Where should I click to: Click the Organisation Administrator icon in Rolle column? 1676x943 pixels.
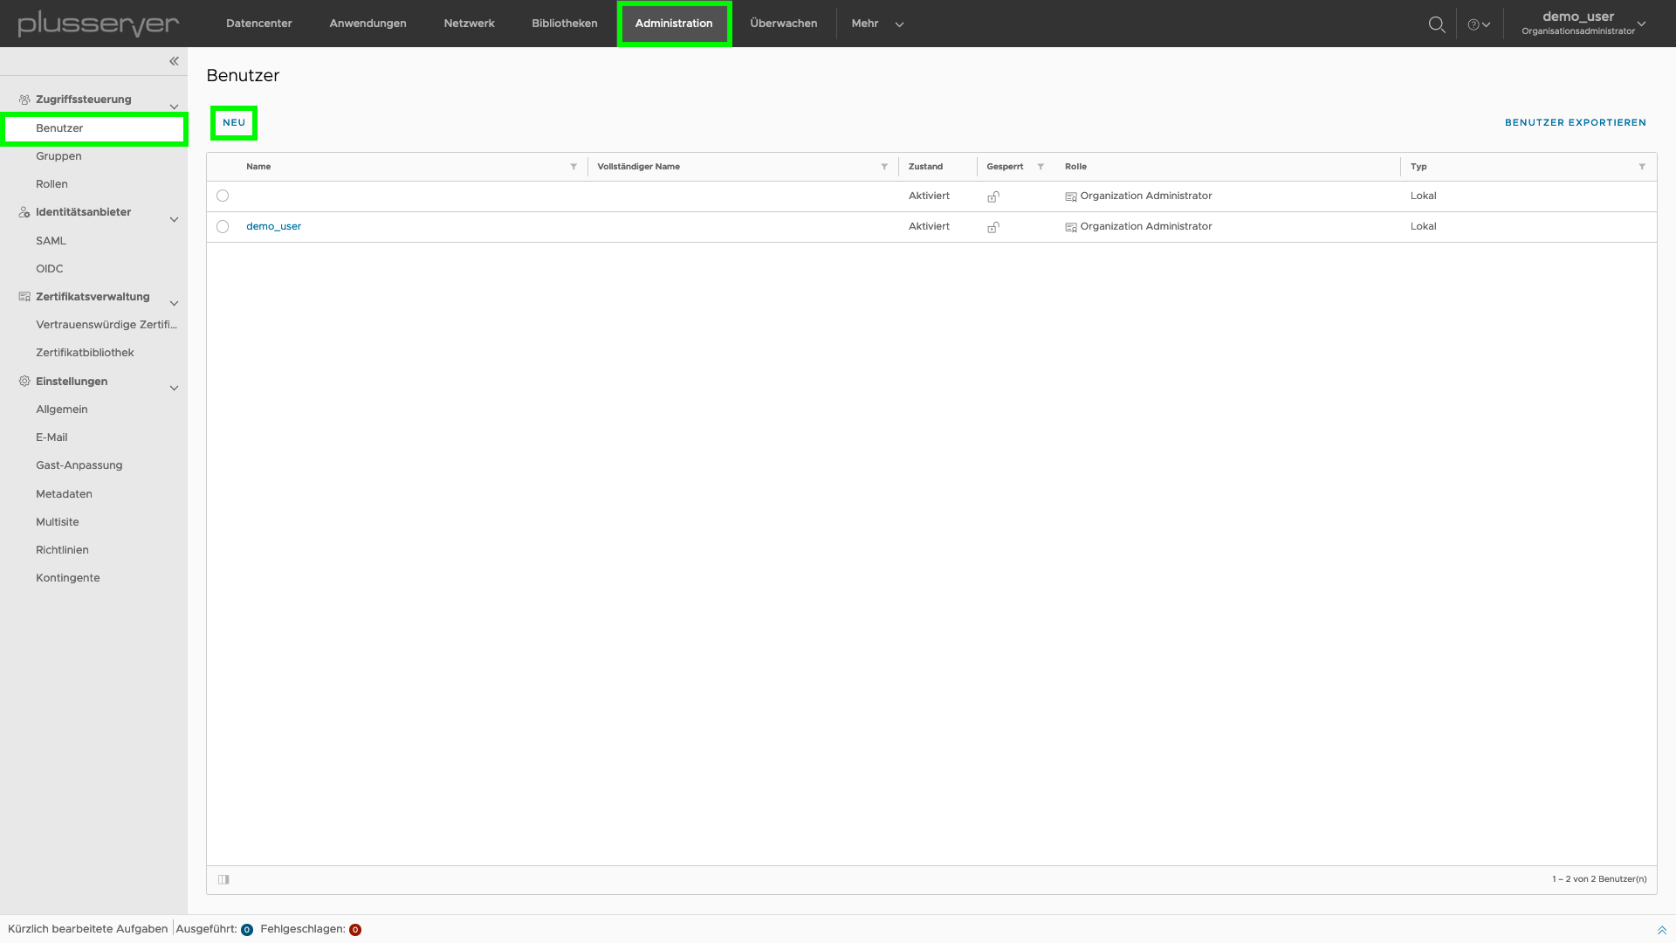[1070, 196]
